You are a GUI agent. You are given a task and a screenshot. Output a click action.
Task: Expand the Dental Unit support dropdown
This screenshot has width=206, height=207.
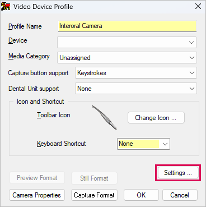(x=191, y=89)
